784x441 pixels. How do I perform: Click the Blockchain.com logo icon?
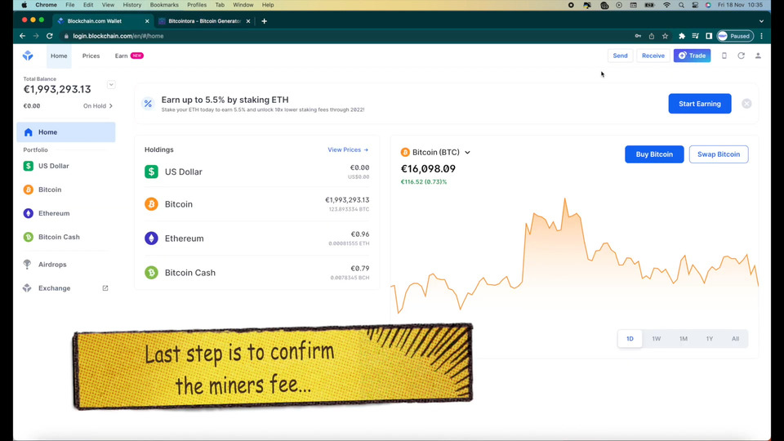point(28,56)
